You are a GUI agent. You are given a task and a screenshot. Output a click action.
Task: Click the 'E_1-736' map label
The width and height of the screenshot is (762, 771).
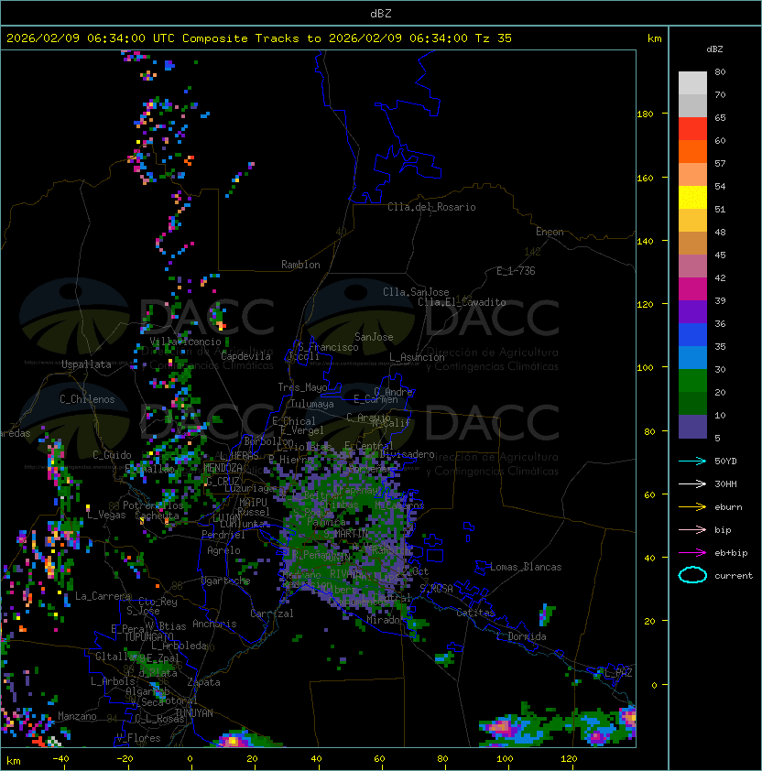click(x=516, y=271)
